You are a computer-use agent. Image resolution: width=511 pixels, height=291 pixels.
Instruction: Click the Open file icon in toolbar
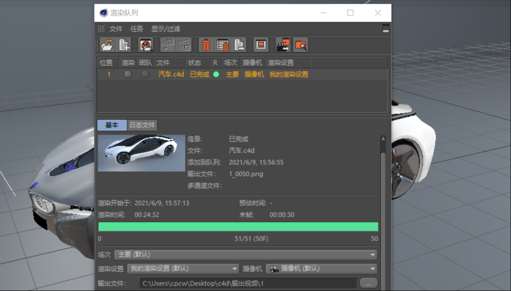(106, 45)
